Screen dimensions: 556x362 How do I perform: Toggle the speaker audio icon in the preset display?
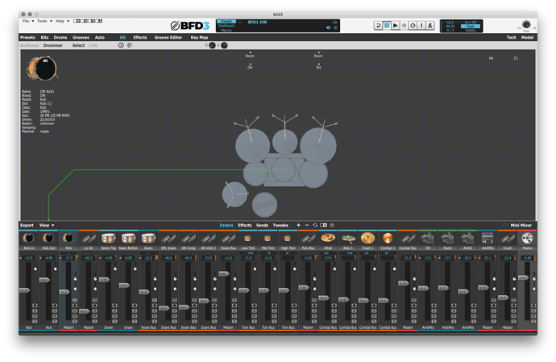coord(328,27)
